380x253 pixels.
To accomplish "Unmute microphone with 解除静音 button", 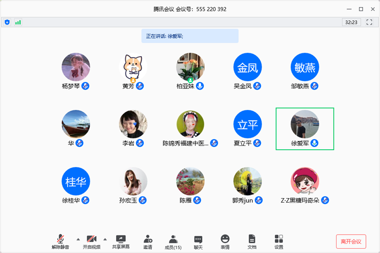I will [60, 239].
